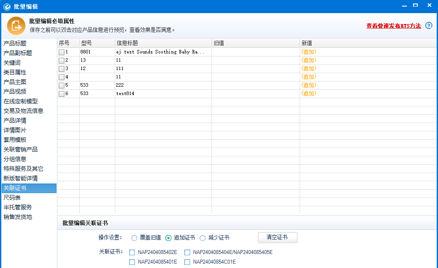Go to 关键词 in sidebar
Viewport: 438px width, 268px height.
[12, 63]
